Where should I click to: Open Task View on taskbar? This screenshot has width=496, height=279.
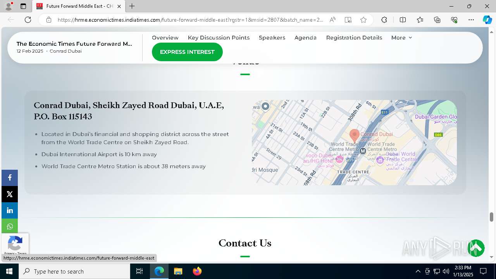pos(139,271)
